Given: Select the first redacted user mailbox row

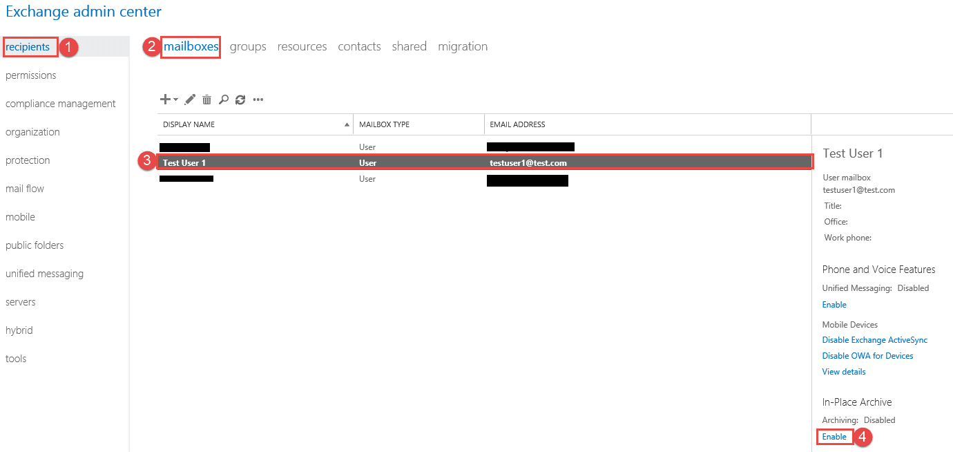Looking at the screenshot, I should point(485,147).
